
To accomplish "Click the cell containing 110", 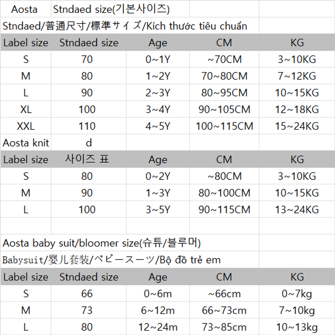I will [87, 126].
